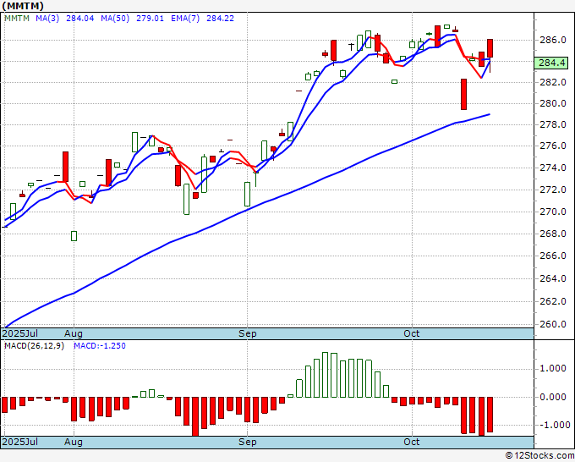Click the tallest green MACD histogram bar
The height and width of the screenshot is (462, 575).
pos(325,375)
